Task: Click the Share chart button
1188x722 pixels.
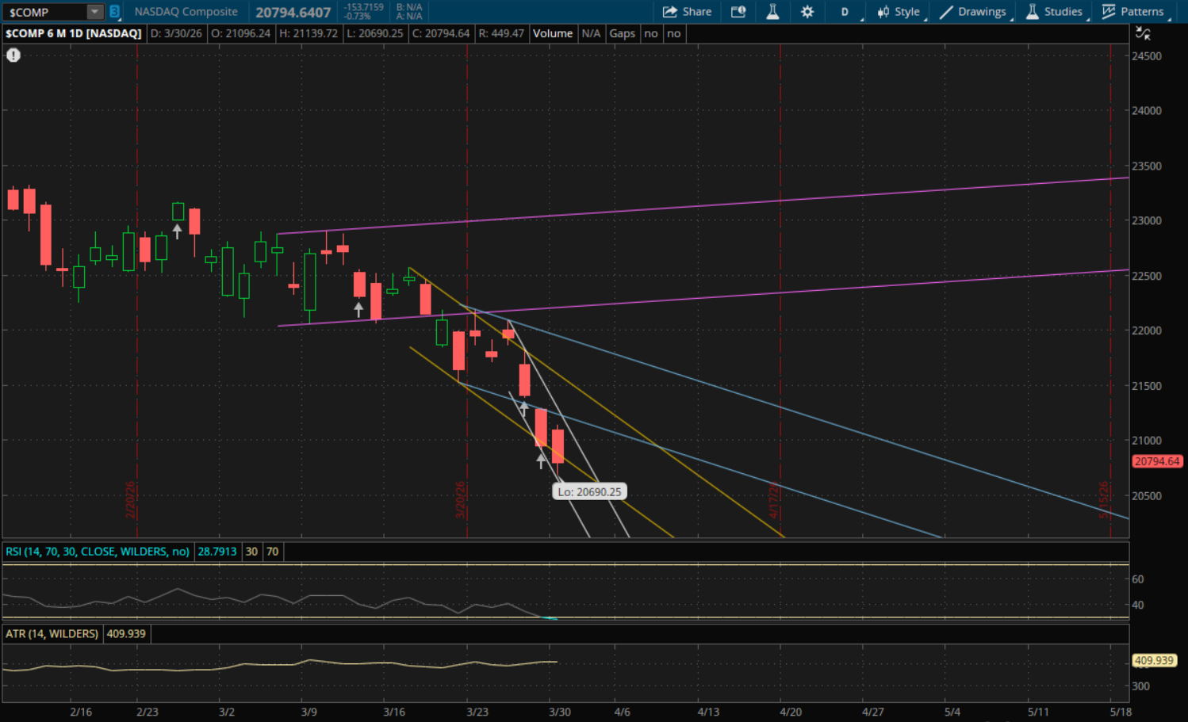Action: (x=687, y=12)
